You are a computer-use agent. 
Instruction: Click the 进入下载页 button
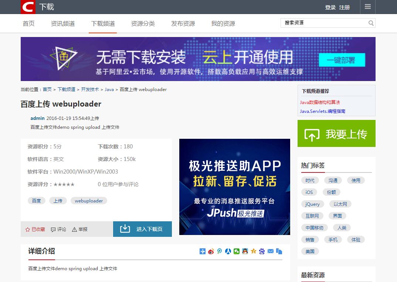coord(142,229)
